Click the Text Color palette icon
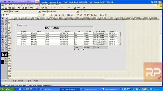The width and height of the screenshot is (163, 91). pos(6,64)
